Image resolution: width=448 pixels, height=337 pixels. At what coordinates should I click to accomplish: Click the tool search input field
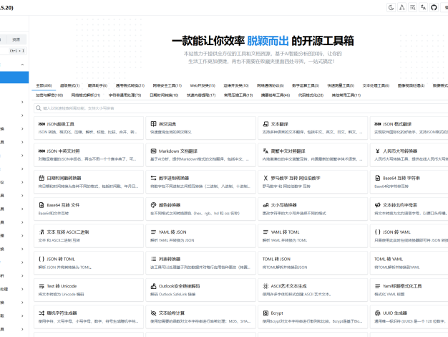pos(241,108)
